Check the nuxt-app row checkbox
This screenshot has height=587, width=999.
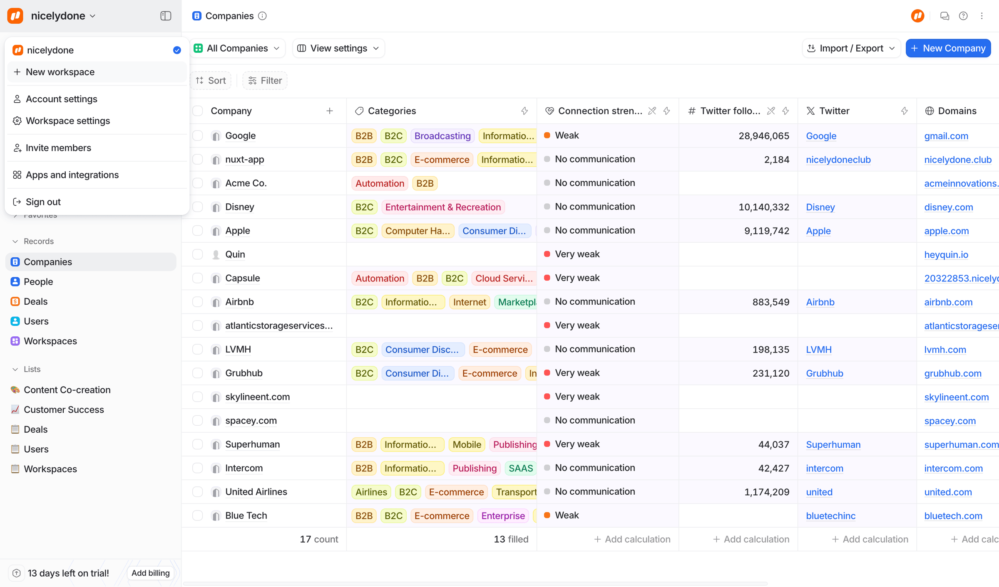pos(198,160)
